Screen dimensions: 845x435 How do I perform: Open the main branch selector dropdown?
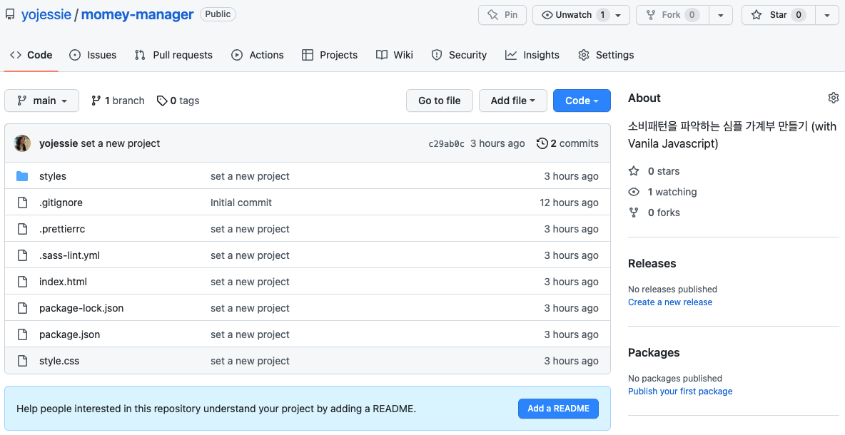pyautogui.click(x=41, y=101)
